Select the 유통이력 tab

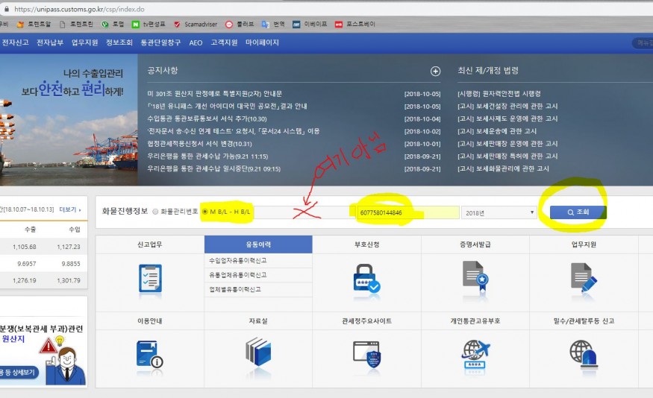pyautogui.click(x=257, y=244)
